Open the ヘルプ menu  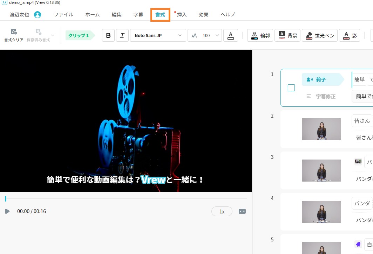pos(228,15)
